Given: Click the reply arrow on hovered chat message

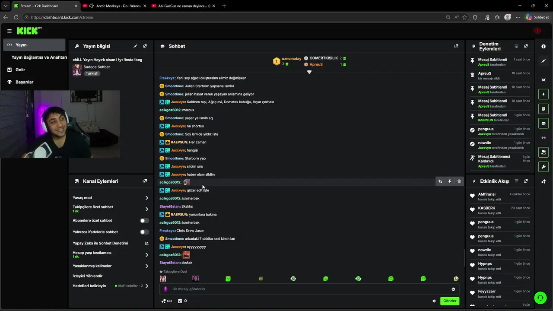Looking at the screenshot, I should point(440,182).
